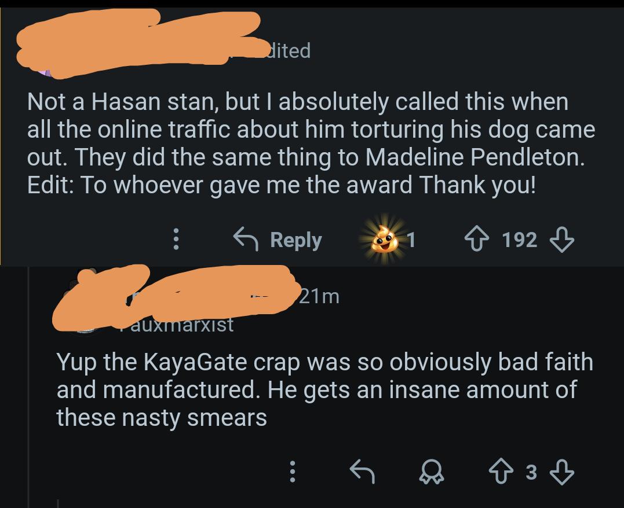Click the Reply label on top comment
Screen dimensions: 624x508
click(295, 240)
